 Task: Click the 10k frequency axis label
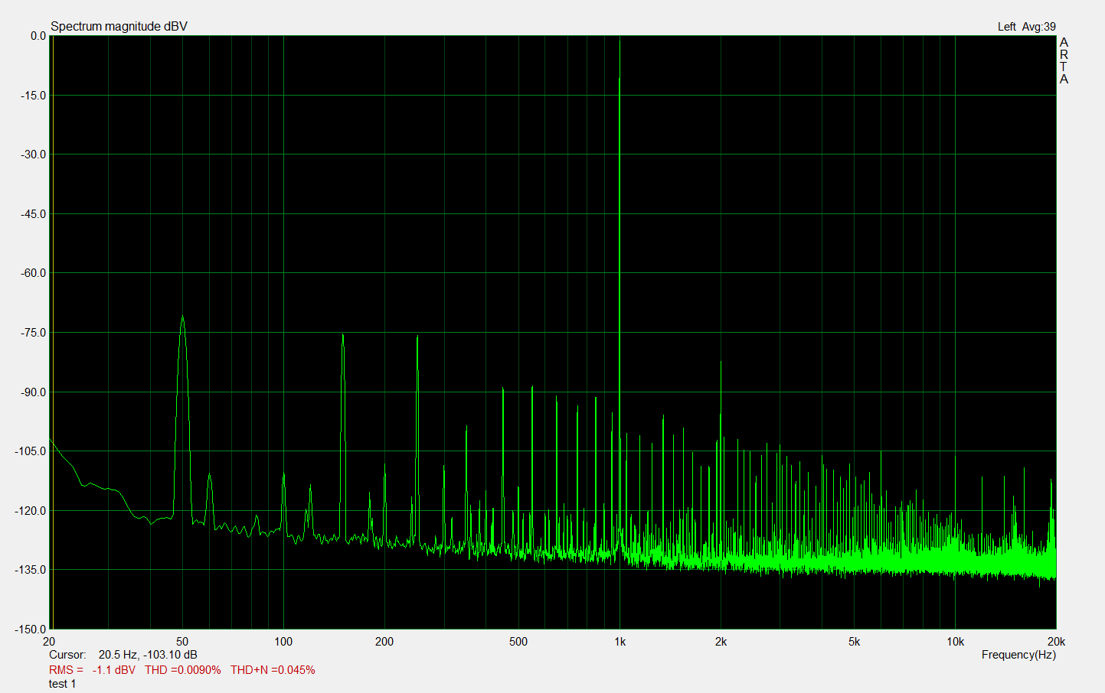click(x=955, y=642)
